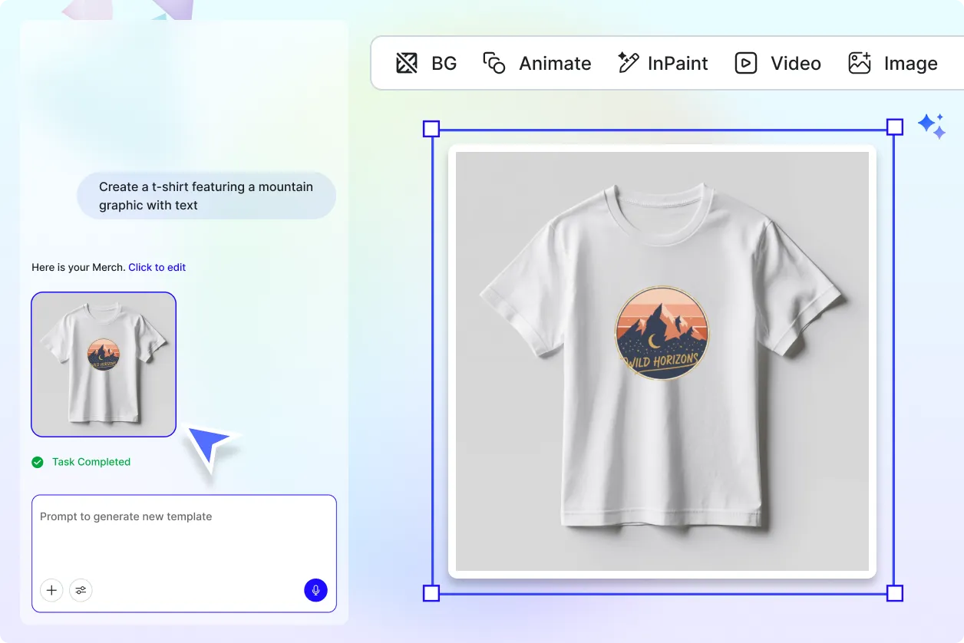Click the AI sparkle icon beside canvas
Screen dimensions: 964x643
pos(932,126)
